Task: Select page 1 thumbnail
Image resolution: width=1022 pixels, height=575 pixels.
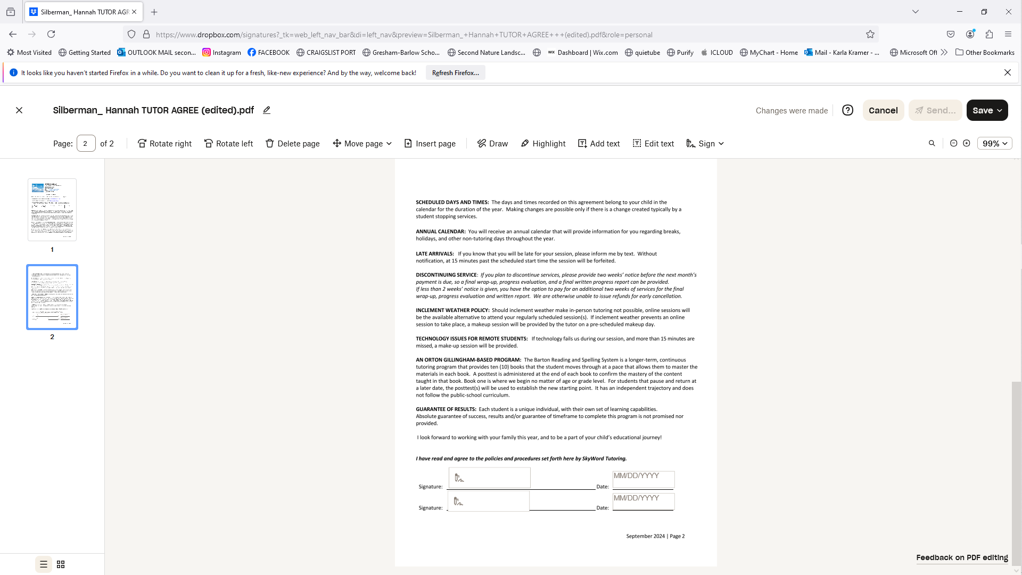Action: click(x=52, y=210)
